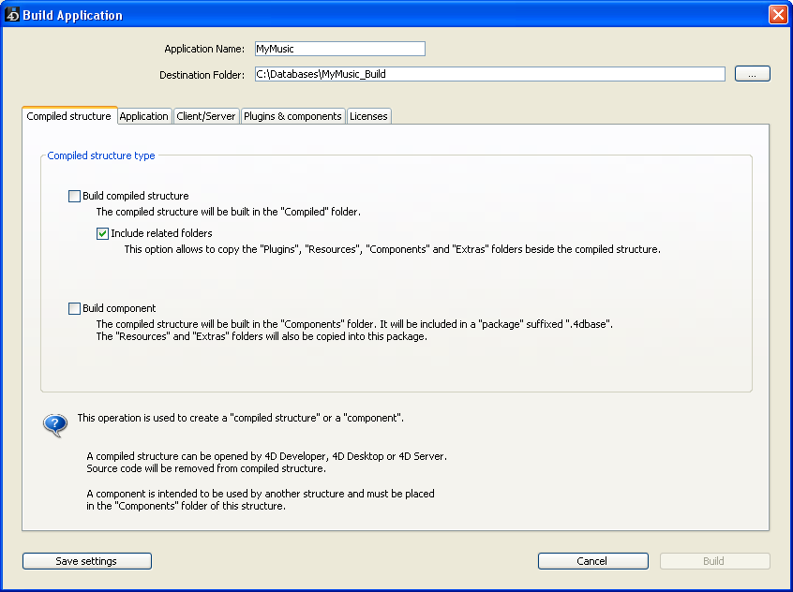
Task: Browse for destination folder with ellipsis button
Action: tap(752, 74)
